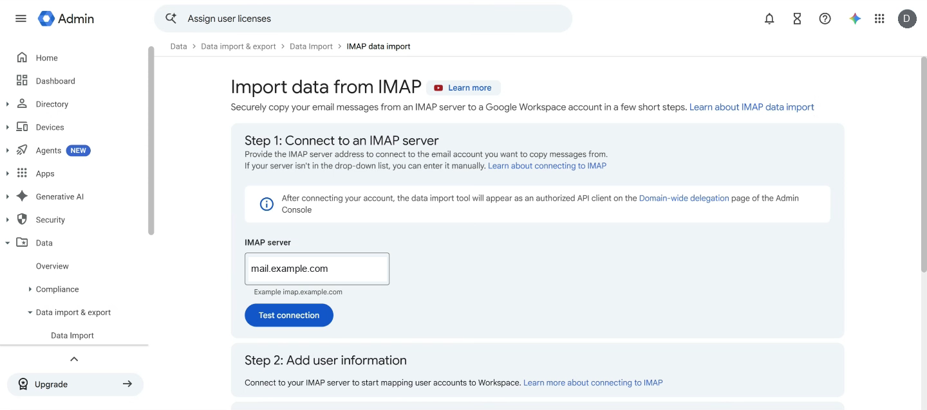
Task: Click the main page vertical scrollbar
Action: pyautogui.click(x=924, y=164)
